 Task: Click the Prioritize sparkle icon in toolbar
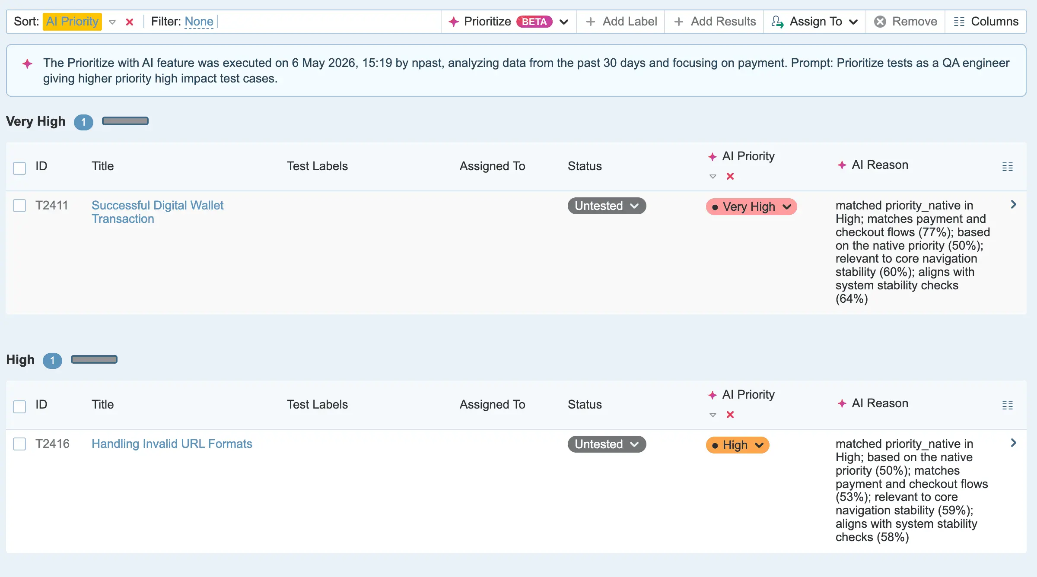453,22
